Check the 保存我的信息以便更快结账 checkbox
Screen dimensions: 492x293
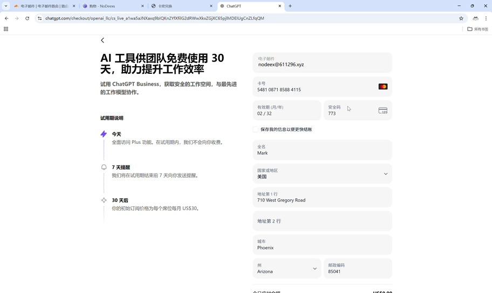[256, 129]
